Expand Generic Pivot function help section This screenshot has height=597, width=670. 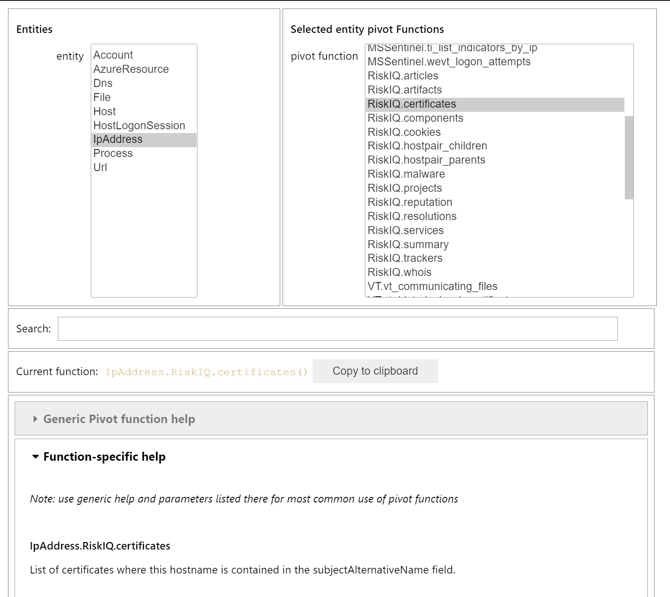(331, 418)
